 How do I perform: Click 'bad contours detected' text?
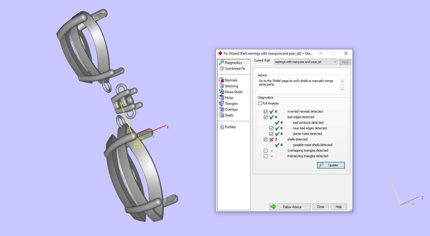coord(308,123)
